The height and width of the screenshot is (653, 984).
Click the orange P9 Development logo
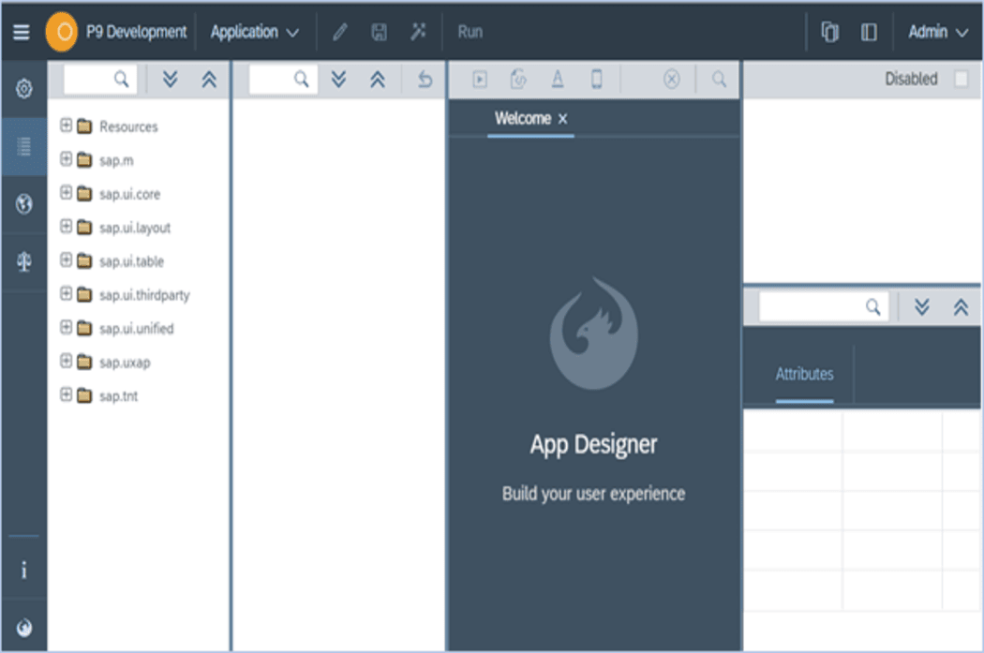coord(62,32)
